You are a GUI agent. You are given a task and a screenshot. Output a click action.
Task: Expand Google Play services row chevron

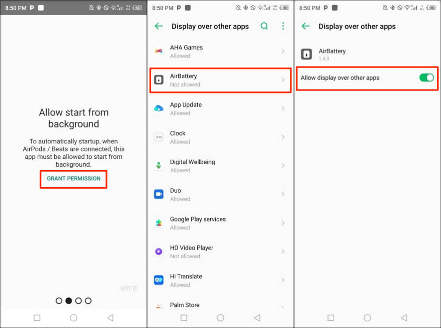click(283, 223)
